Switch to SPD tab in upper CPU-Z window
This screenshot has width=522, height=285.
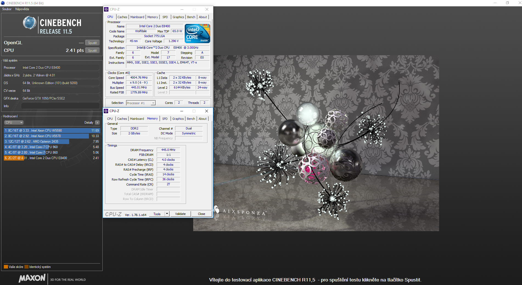coord(165,17)
